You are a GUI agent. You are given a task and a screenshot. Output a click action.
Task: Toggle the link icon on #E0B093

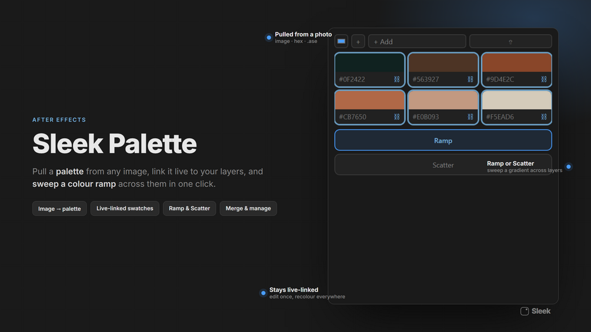pos(470,117)
